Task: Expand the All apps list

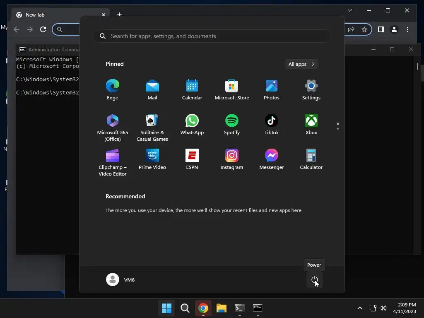Action: (301, 64)
